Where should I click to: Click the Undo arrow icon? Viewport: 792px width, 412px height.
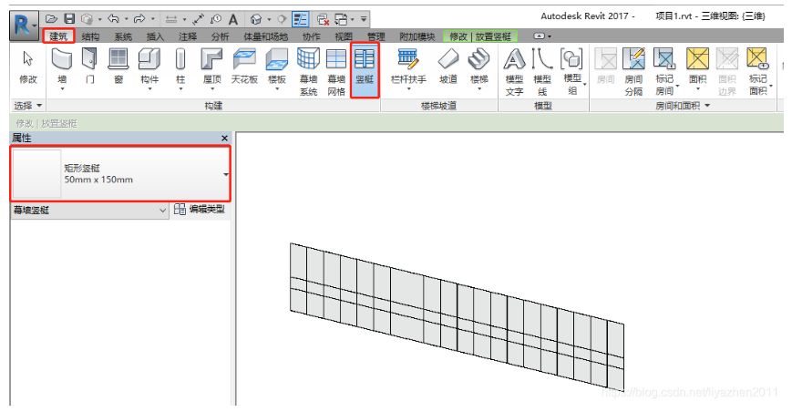[x=113, y=19]
